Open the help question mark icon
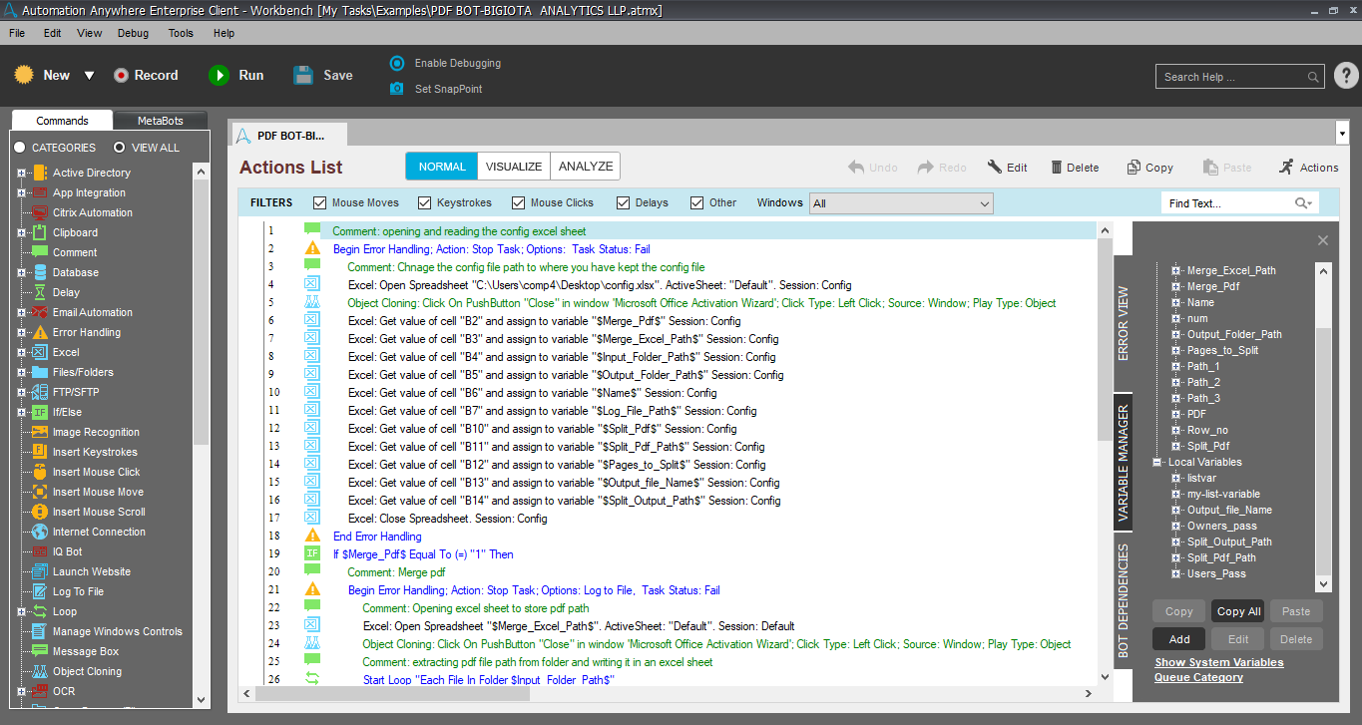 coord(1345,76)
